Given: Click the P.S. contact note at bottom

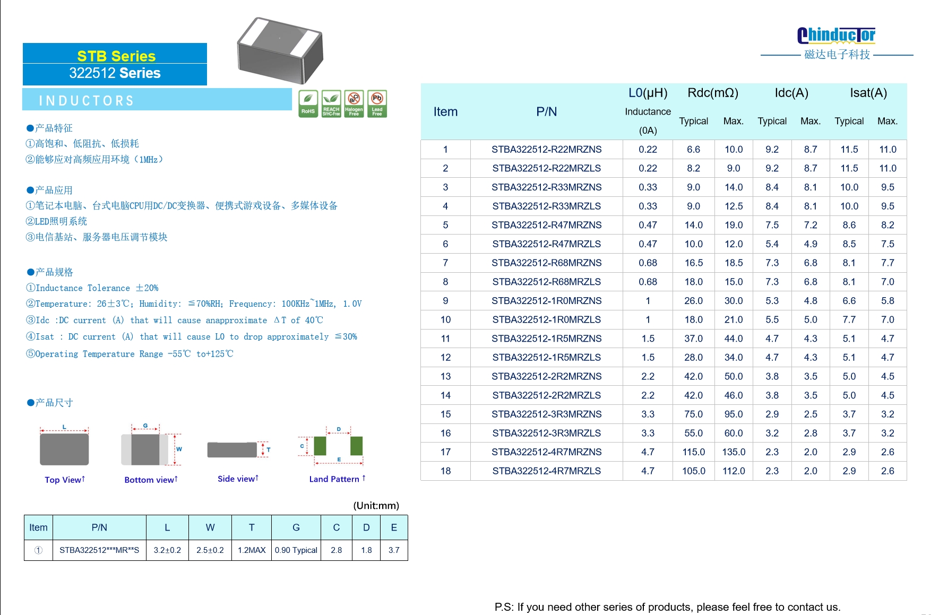Looking at the screenshot, I should (x=667, y=607).
